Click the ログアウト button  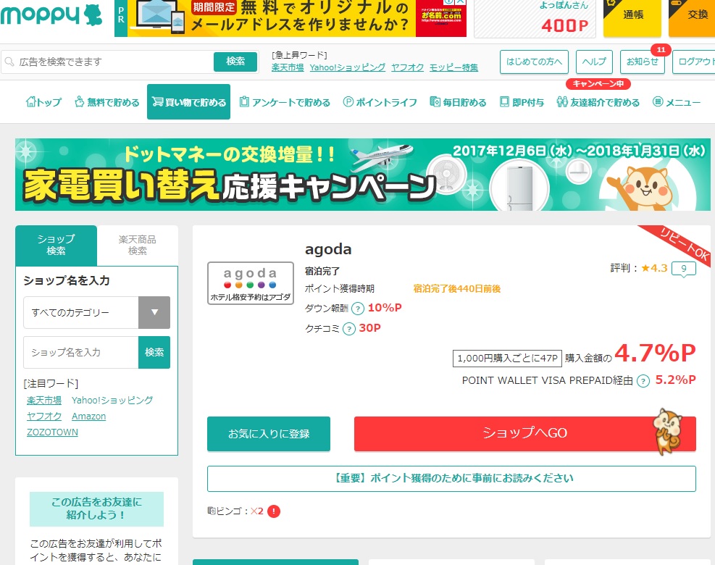point(693,62)
